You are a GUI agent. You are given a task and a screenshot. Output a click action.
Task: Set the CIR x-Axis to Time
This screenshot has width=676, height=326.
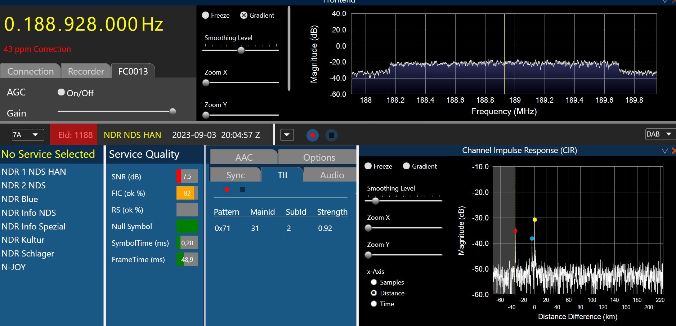(x=374, y=304)
